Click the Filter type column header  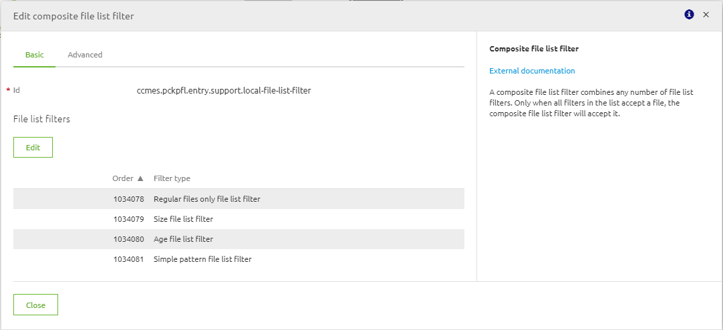click(x=172, y=178)
